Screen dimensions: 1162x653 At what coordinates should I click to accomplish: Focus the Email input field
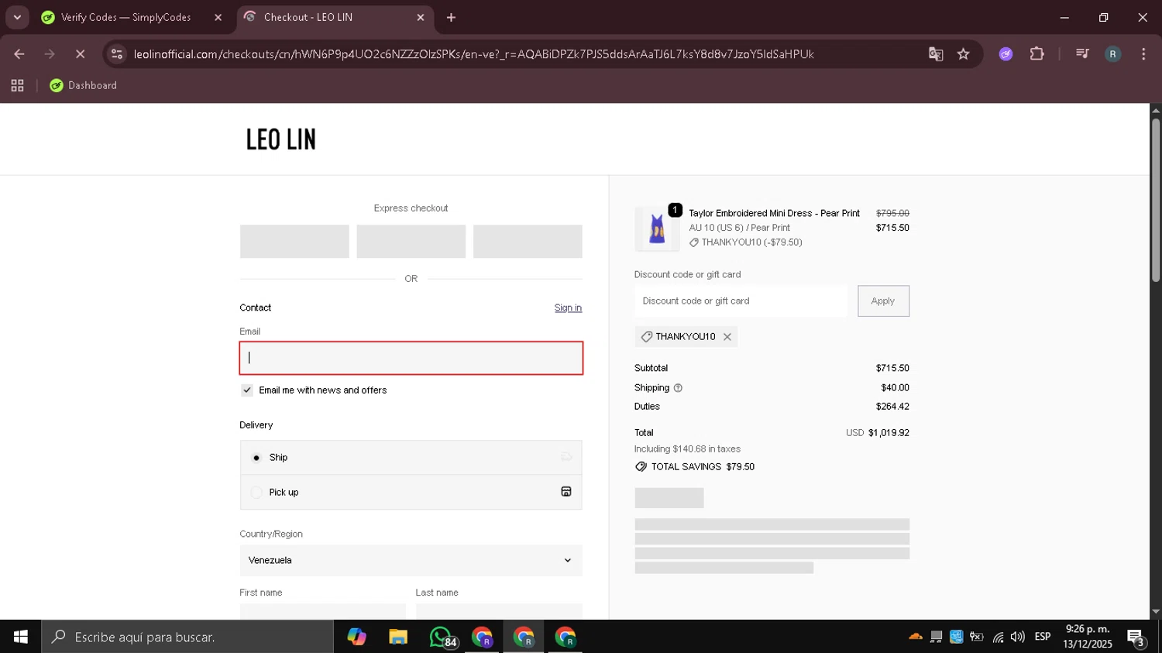[411, 358]
